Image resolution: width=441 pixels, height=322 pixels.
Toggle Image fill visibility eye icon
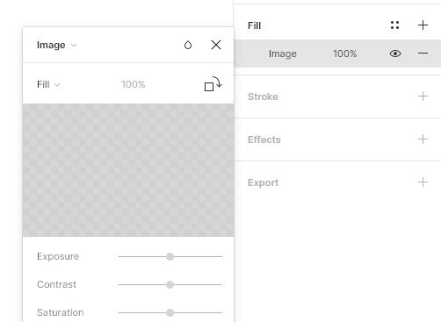click(x=395, y=54)
